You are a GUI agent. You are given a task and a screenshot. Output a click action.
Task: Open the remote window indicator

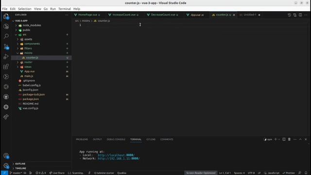(x=4, y=173)
